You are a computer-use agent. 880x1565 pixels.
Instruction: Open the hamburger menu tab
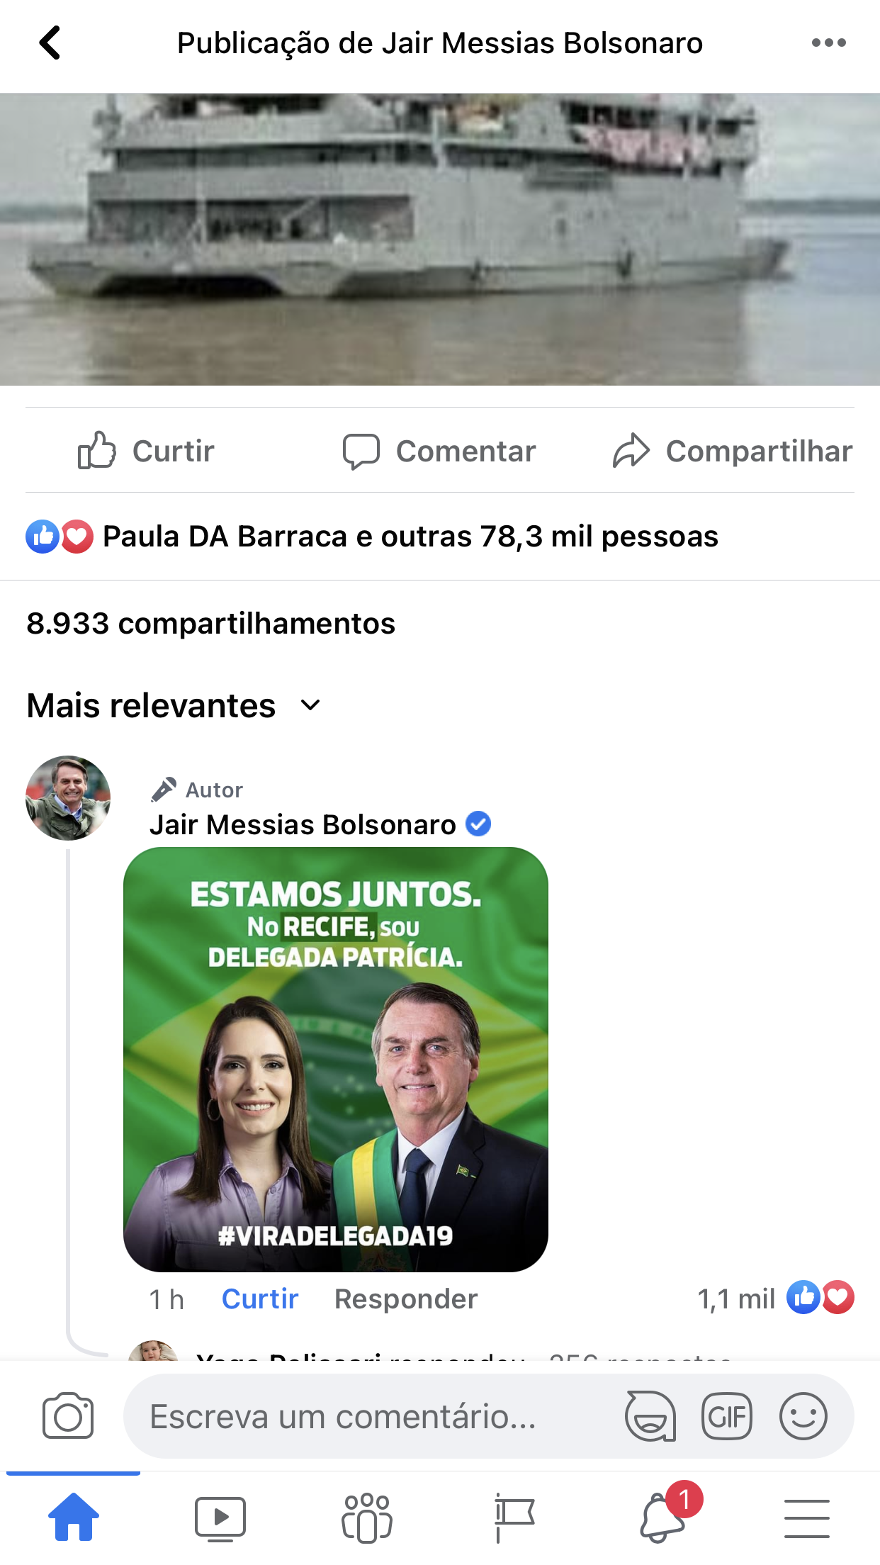[x=806, y=1518]
